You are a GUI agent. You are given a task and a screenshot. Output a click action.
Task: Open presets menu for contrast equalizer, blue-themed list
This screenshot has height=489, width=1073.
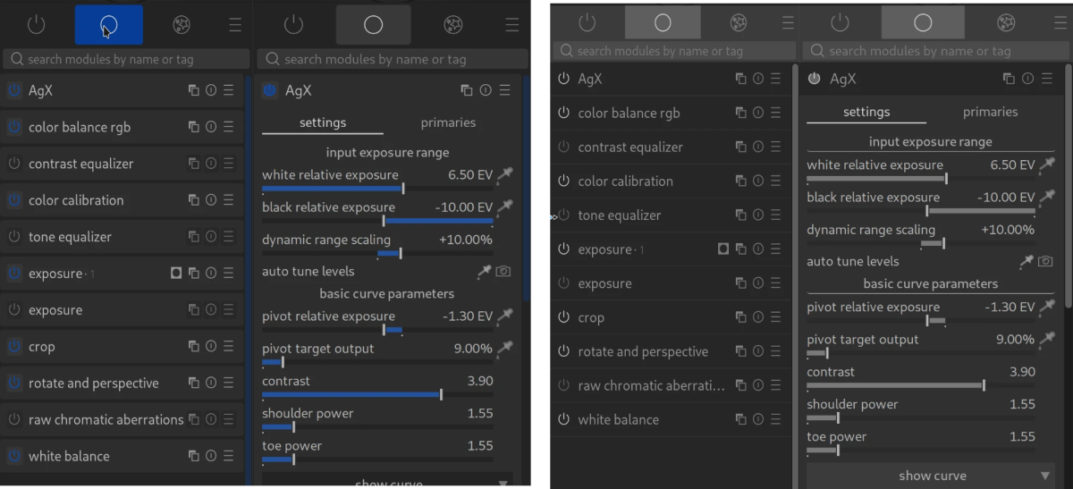pos(228,164)
